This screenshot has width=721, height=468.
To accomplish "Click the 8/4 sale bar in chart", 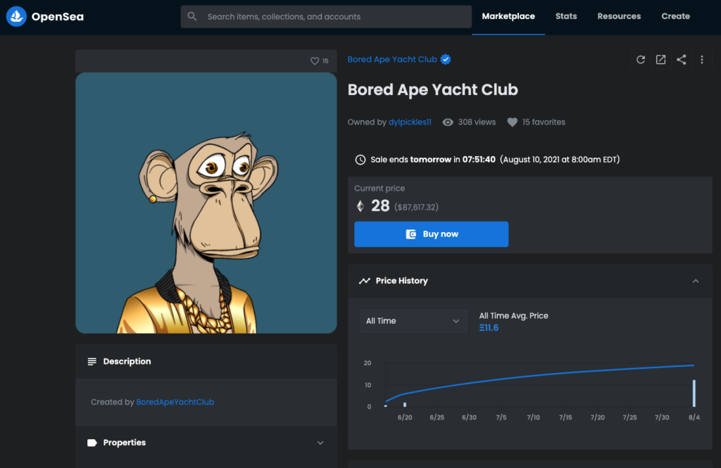I will (694, 393).
